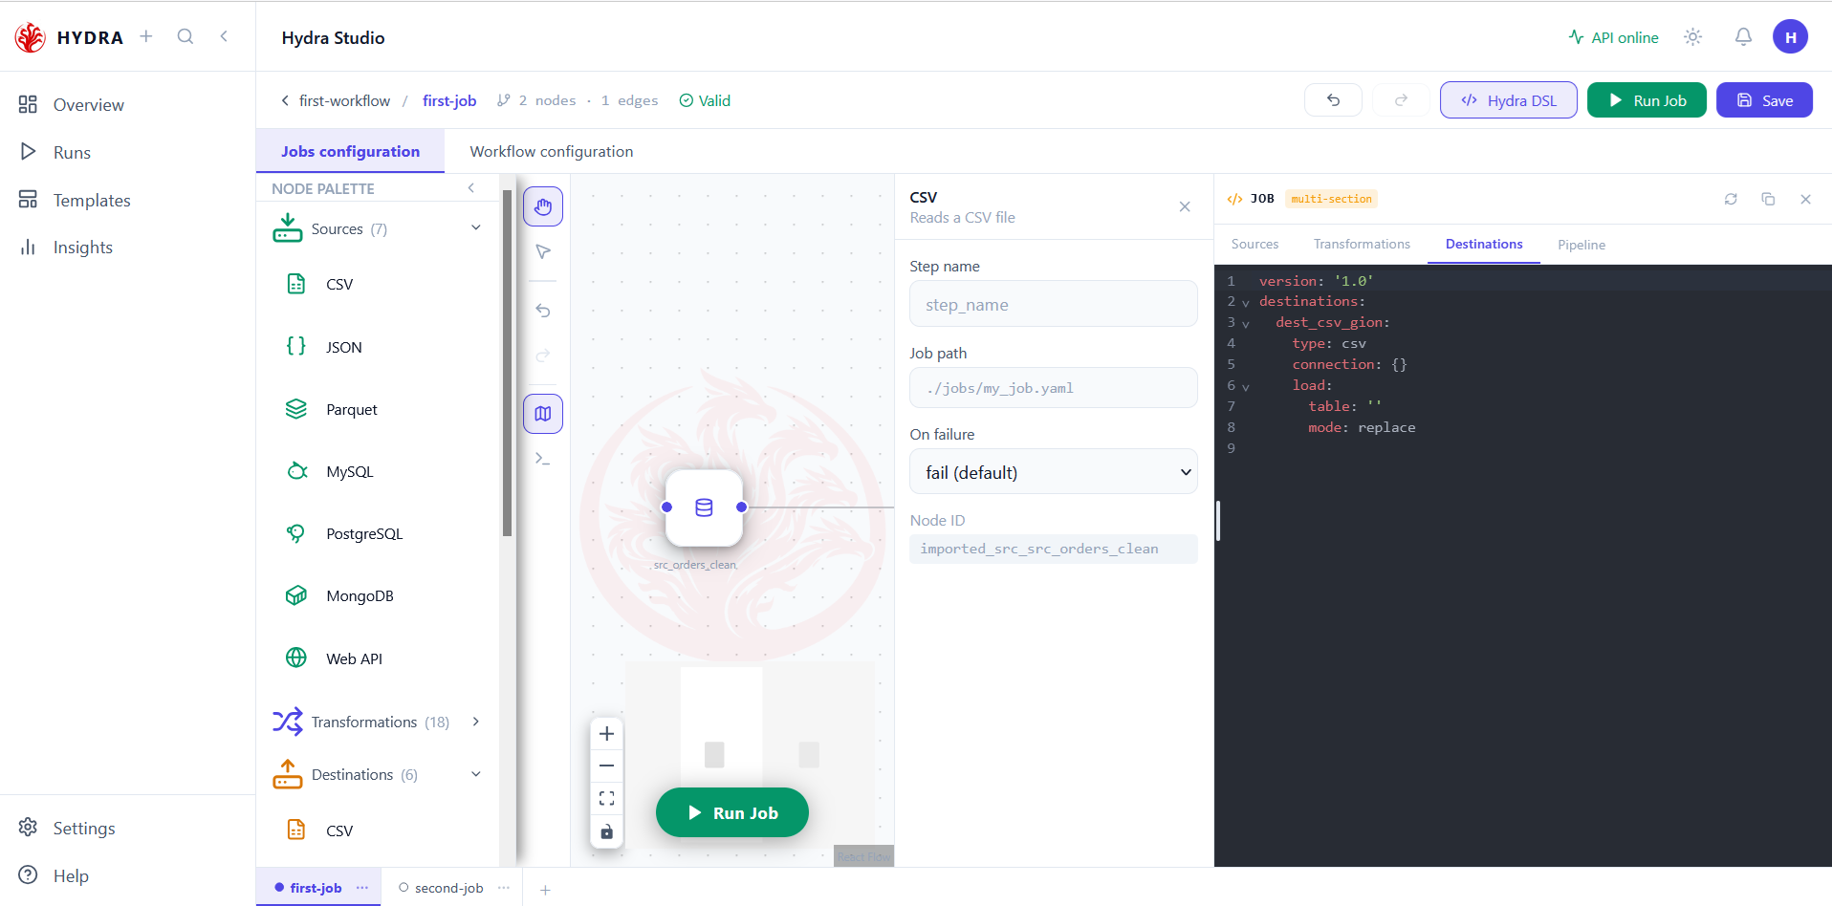Toggle the light/dark theme sun icon
Image resolution: width=1832 pixels, height=906 pixels.
click(1693, 37)
